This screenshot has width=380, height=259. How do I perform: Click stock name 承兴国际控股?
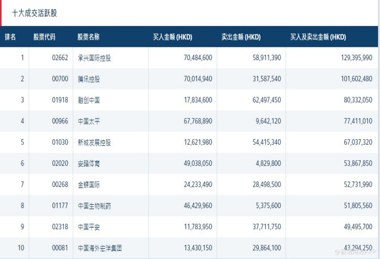tap(94, 58)
